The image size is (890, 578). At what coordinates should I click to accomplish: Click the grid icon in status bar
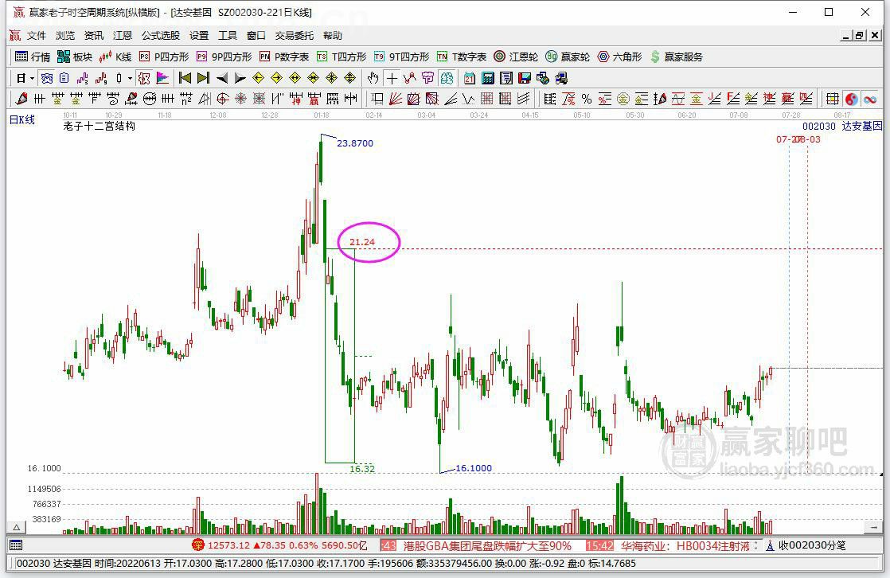click(16, 545)
